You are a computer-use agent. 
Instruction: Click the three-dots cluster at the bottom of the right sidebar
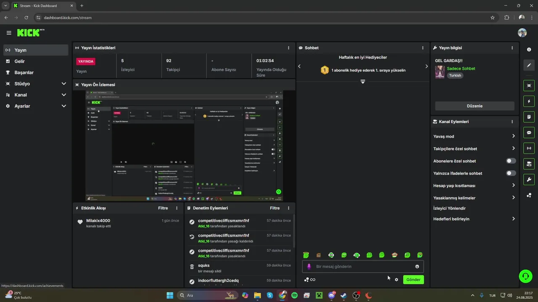[x=529, y=195]
